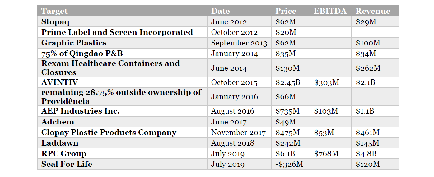Click AVINTIV price of $2.45B
The width and height of the screenshot is (434, 177).
pyautogui.click(x=288, y=82)
